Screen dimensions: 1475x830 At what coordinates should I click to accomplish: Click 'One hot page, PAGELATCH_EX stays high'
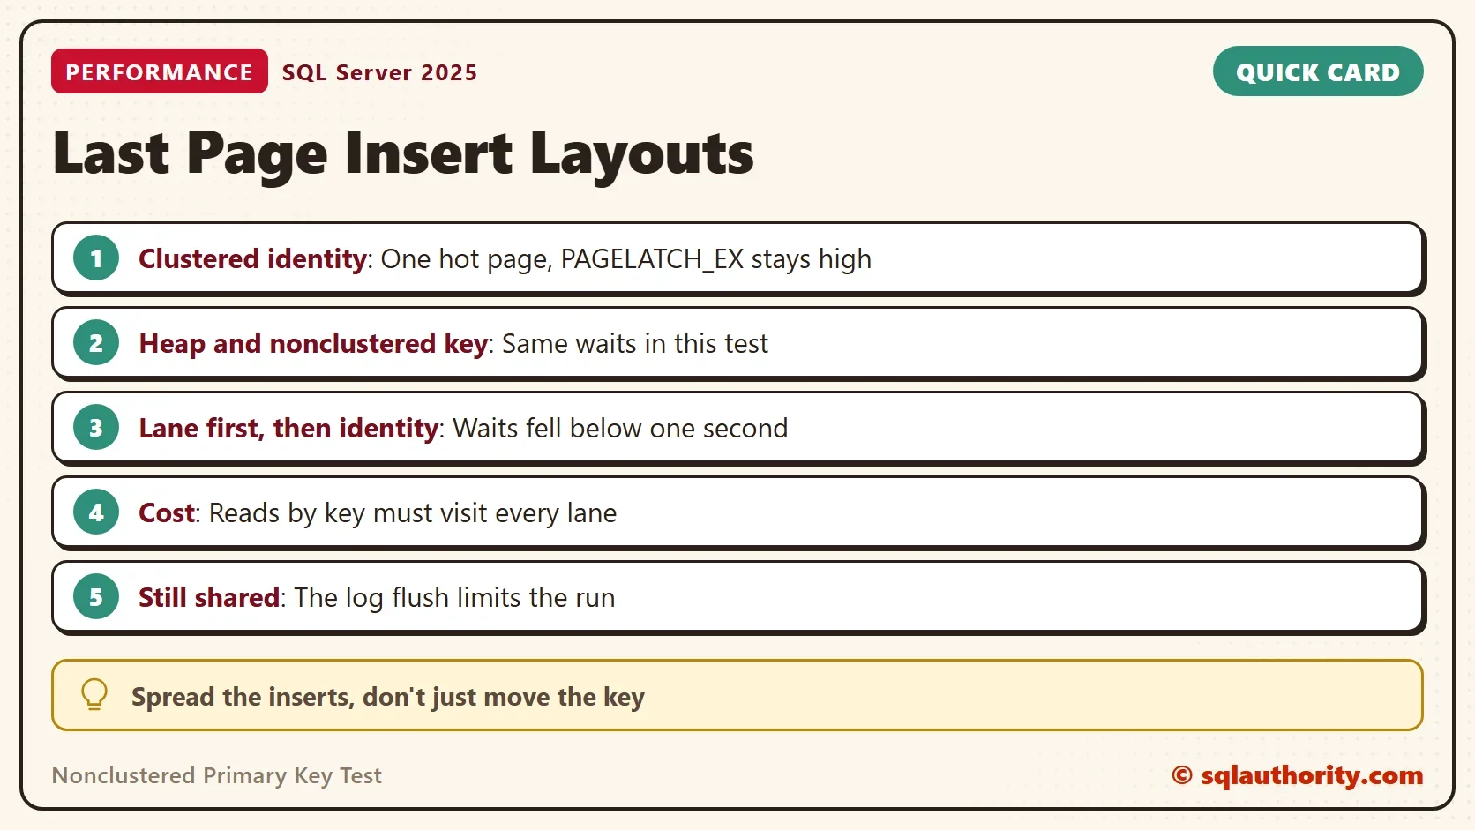(x=626, y=258)
